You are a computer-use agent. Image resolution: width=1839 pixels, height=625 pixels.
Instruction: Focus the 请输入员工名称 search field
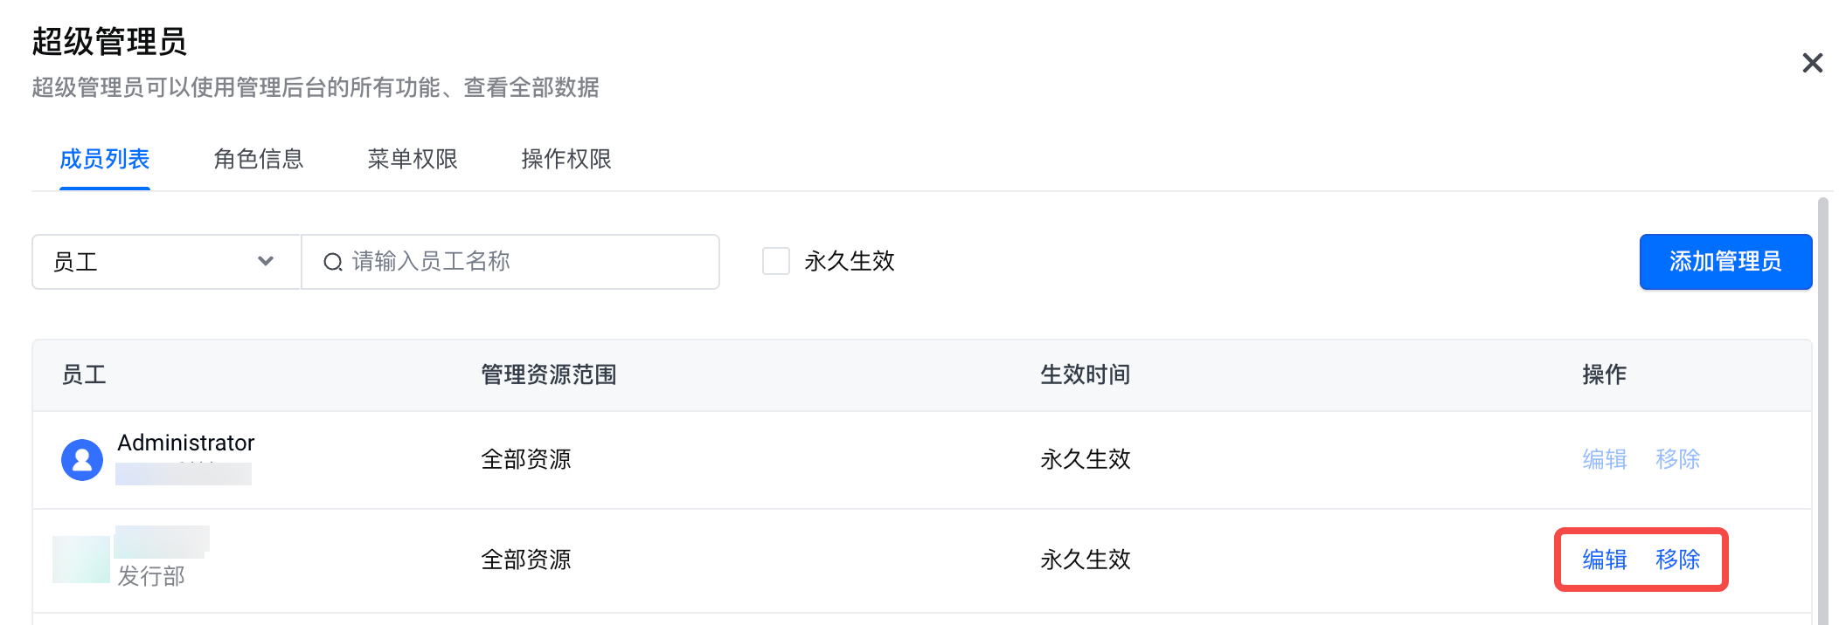pos(524,262)
